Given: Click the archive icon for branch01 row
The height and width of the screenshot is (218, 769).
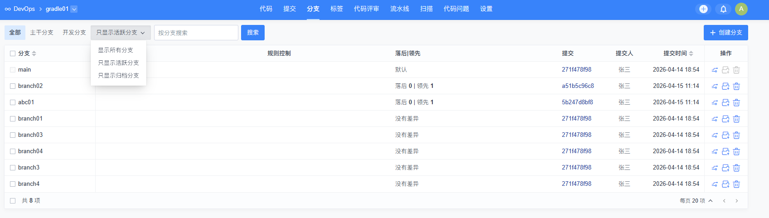Looking at the screenshot, I should point(725,119).
